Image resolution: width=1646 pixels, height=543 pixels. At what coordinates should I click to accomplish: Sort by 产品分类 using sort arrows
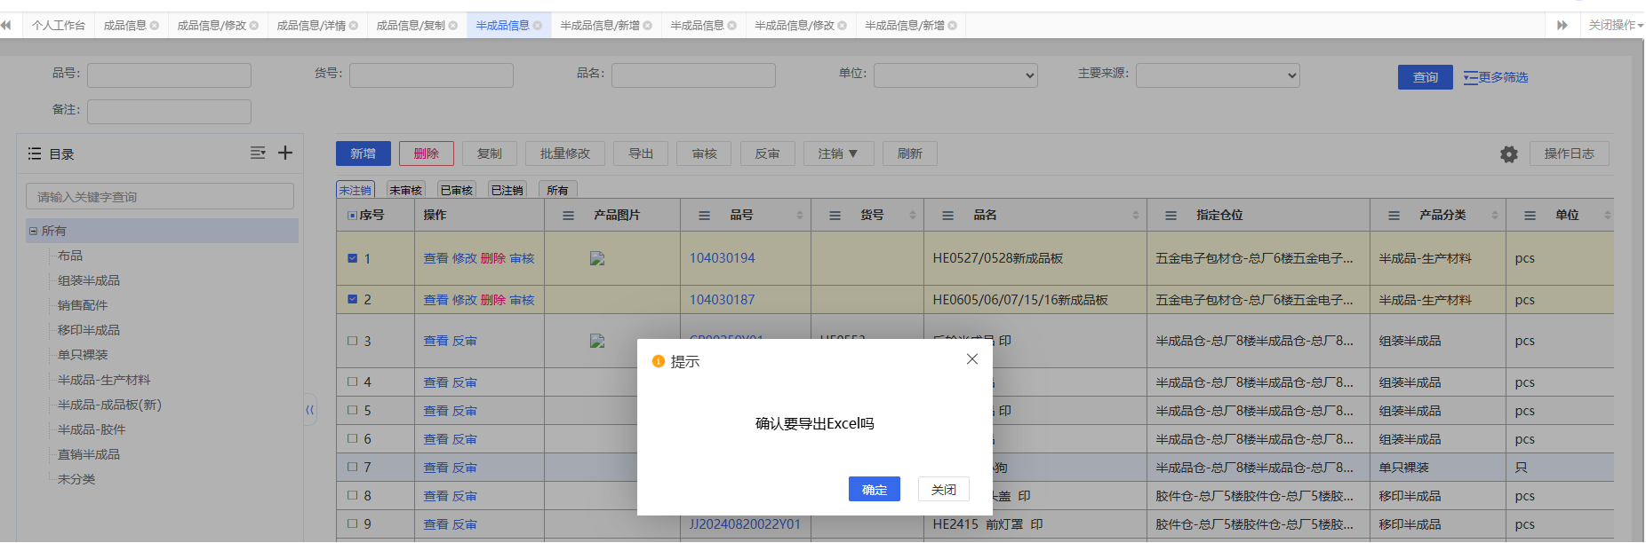(x=1495, y=216)
